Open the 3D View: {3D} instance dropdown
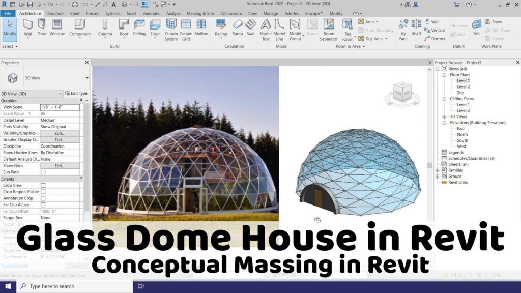The width and height of the screenshot is (521, 293). pyautogui.click(x=60, y=94)
